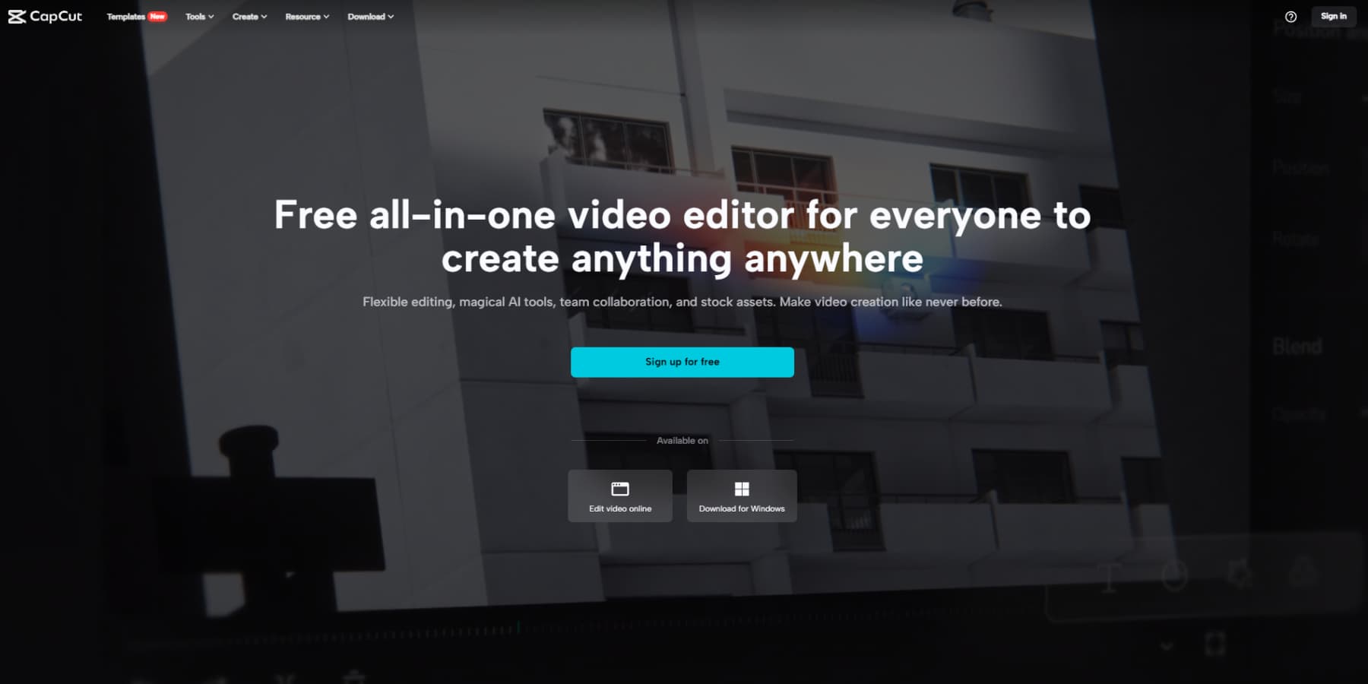The image size is (1368, 684).
Task: Click the sticker icon in the preview toolbar
Action: coord(1241,575)
